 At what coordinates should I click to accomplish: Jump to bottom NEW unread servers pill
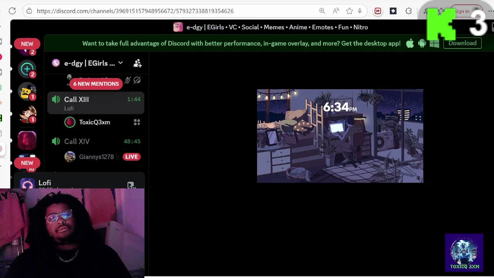(x=27, y=163)
